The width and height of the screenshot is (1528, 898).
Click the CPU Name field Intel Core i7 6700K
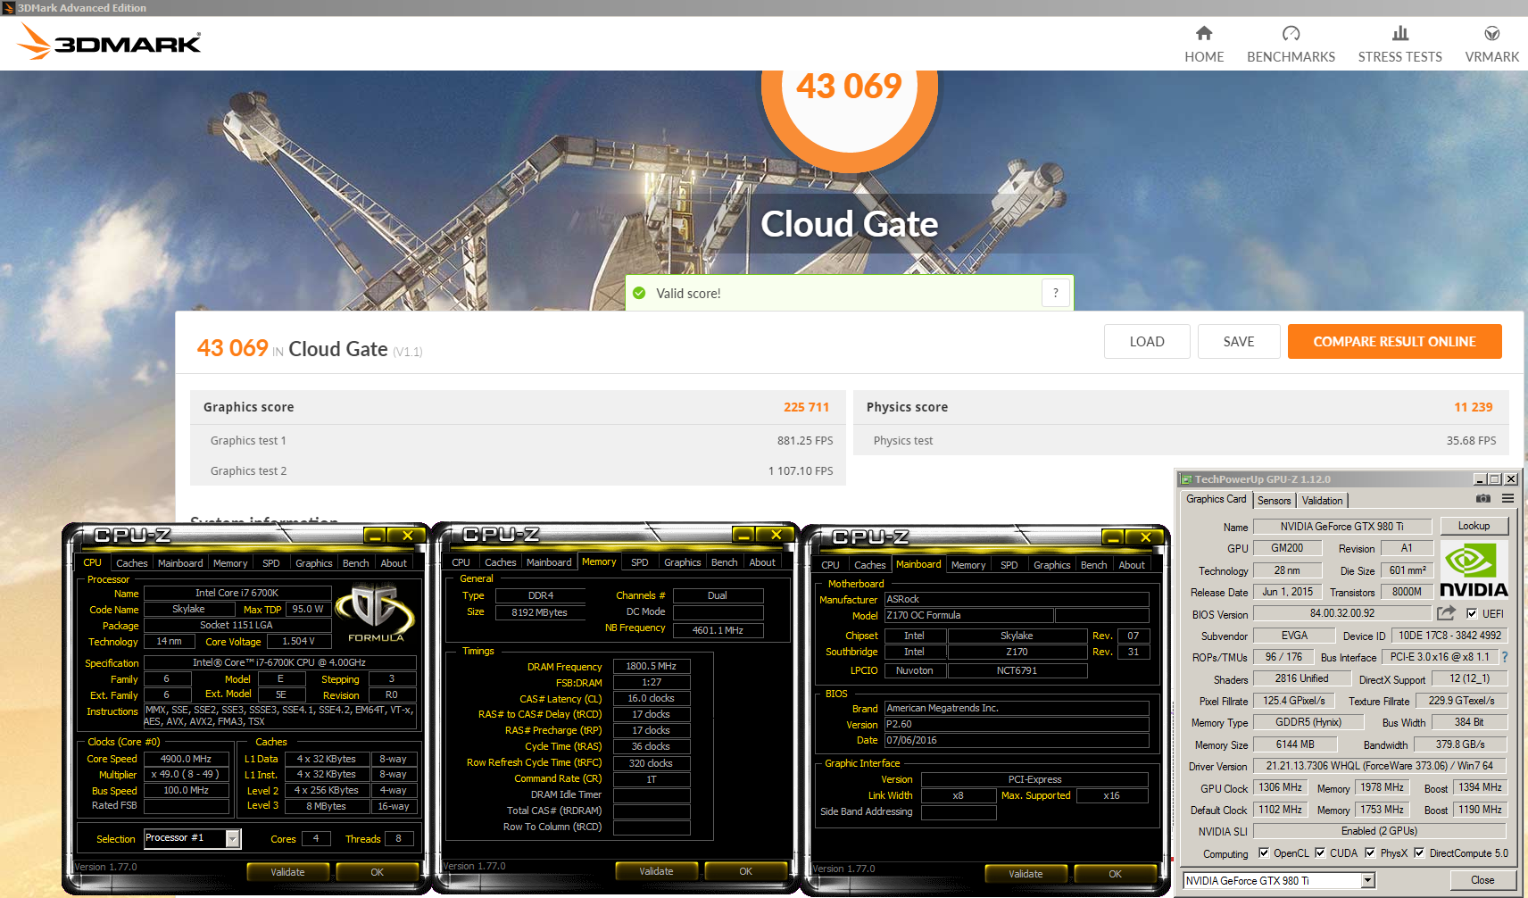click(237, 593)
